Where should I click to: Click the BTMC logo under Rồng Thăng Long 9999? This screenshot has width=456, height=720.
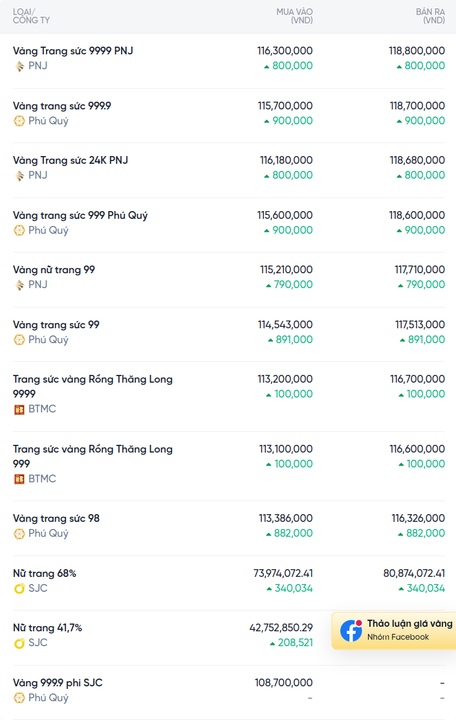pos(19,409)
